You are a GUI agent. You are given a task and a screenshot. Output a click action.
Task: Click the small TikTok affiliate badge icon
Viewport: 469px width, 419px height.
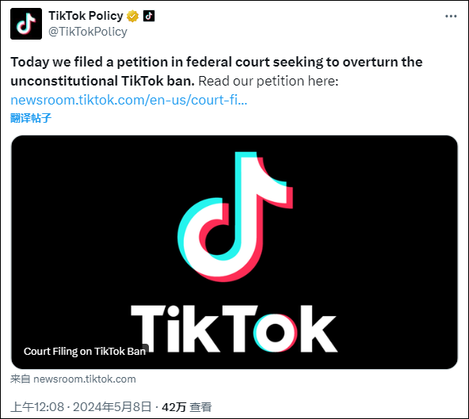[x=149, y=16]
